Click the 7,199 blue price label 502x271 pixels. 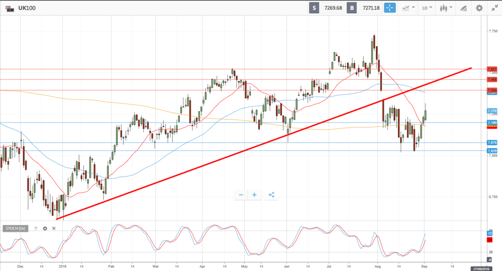pos(492,123)
